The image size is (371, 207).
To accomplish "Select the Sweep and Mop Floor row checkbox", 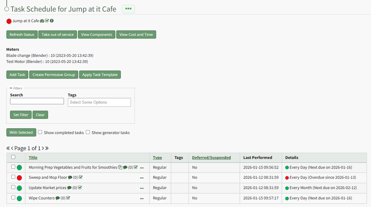I will (13, 177).
